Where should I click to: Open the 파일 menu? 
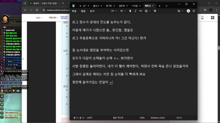74,11
